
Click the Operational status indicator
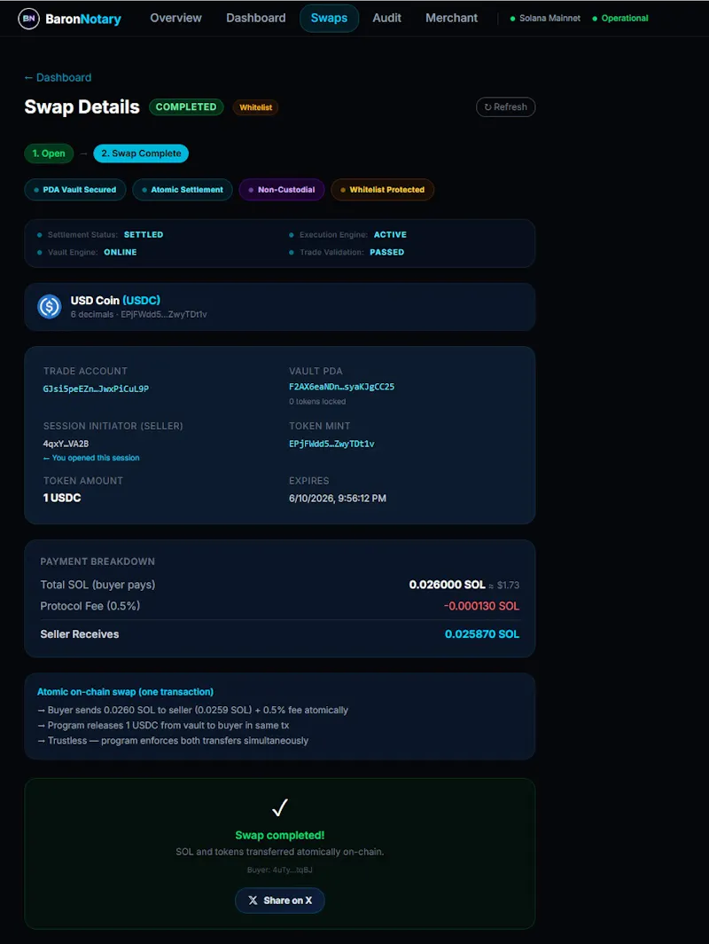(x=620, y=19)
